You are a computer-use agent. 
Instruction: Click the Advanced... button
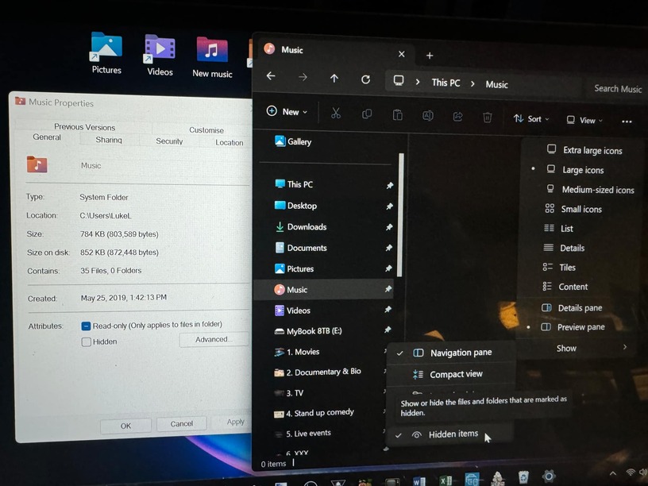pos(214,339)
